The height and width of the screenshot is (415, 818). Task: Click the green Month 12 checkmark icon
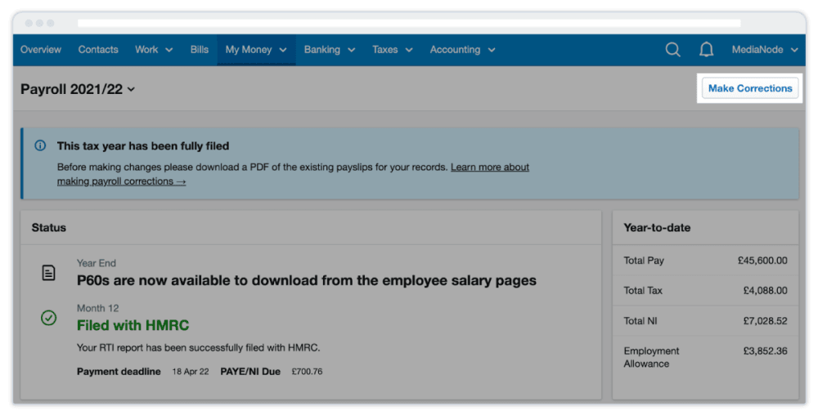point(49,318)
